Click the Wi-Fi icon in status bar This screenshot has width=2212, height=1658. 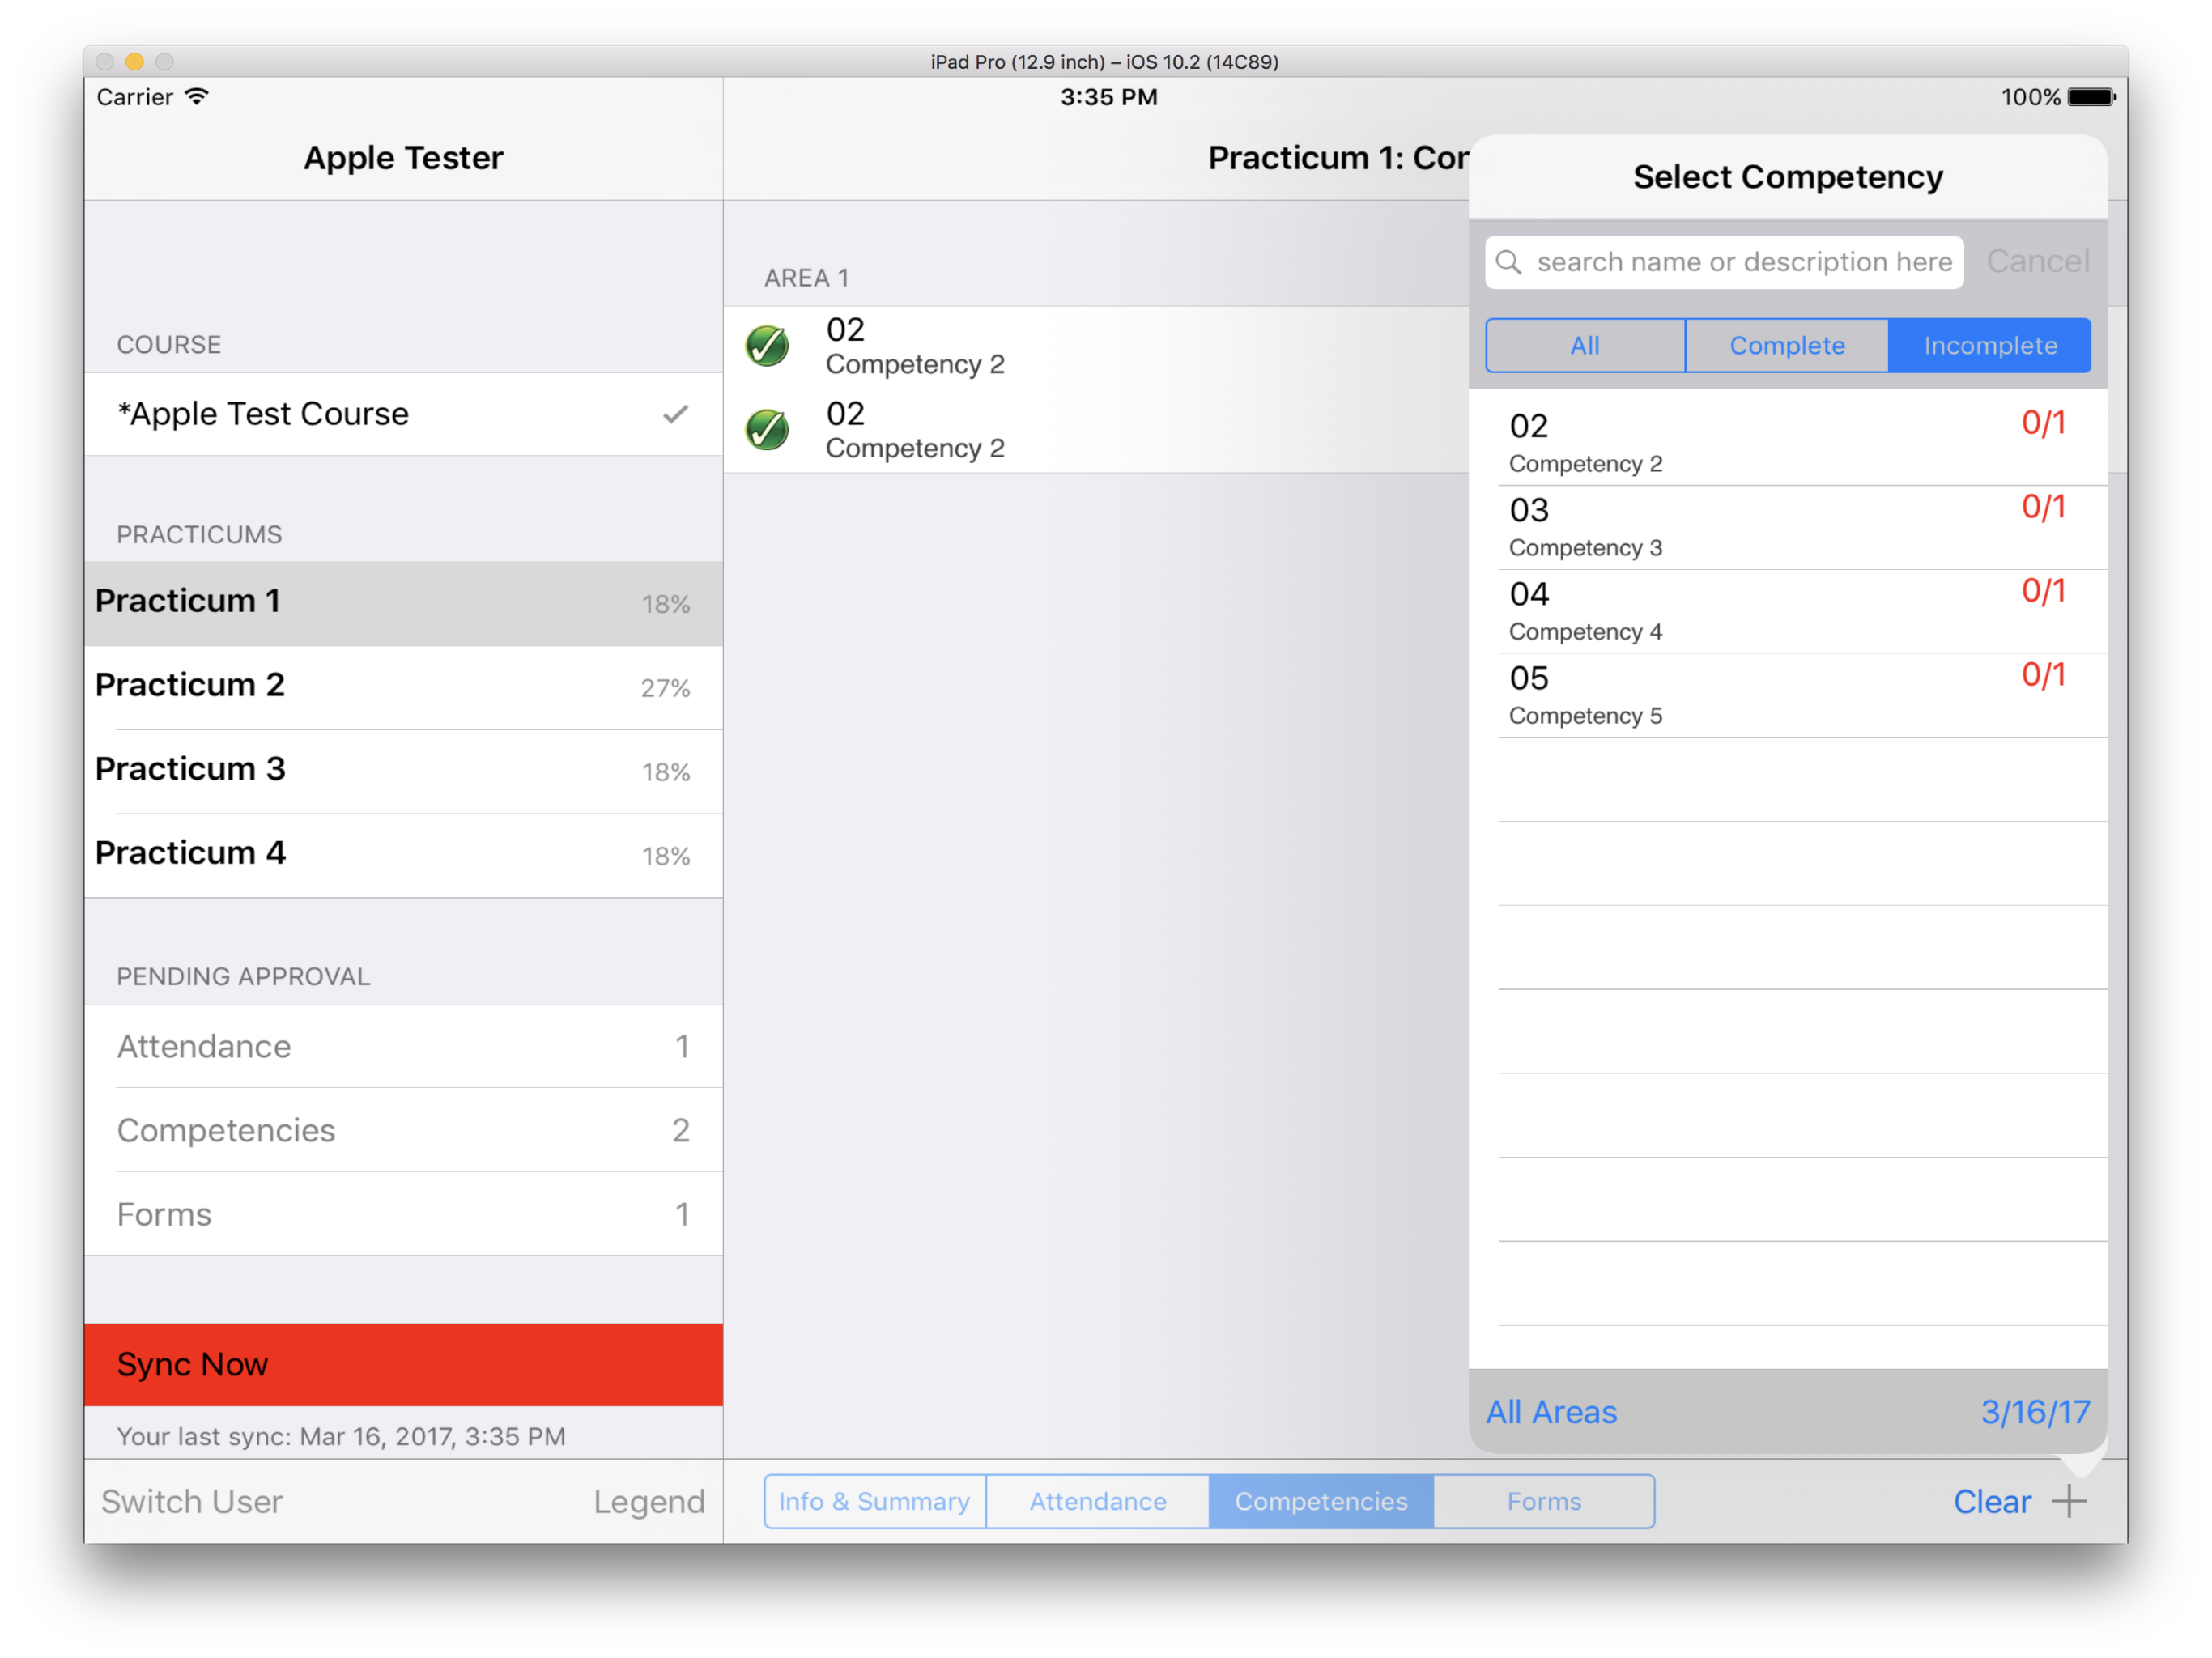coord(197,97)
